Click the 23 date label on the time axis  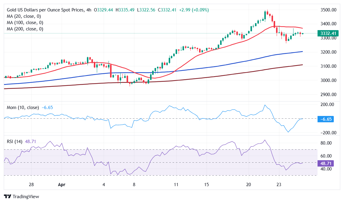click(x=278, y=185)
